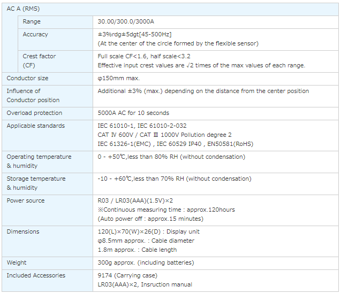
Task: Click the Overload protection label
Action: point(34,113)
